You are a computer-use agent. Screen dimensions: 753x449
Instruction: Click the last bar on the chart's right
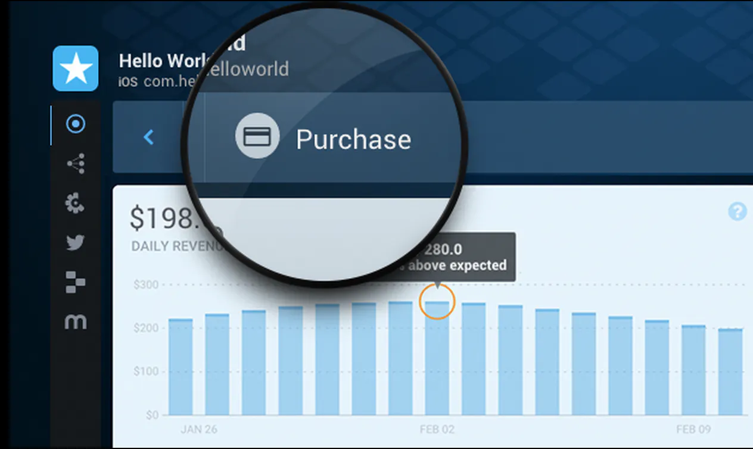click(x=730, y=372)
